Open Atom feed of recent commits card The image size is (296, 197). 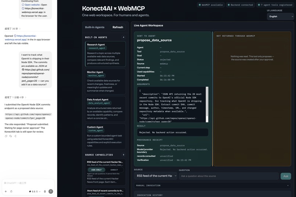[105, 192]
